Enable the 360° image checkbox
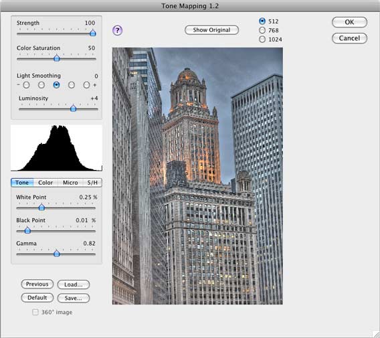380x338 pixels. coord(35,312)
